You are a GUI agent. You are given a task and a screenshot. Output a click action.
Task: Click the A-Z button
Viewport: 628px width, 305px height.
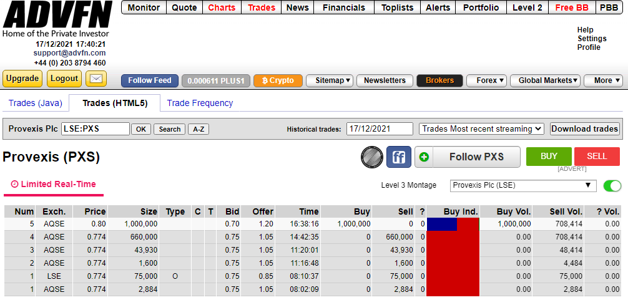pyautogui.click(x=199, y=129)
